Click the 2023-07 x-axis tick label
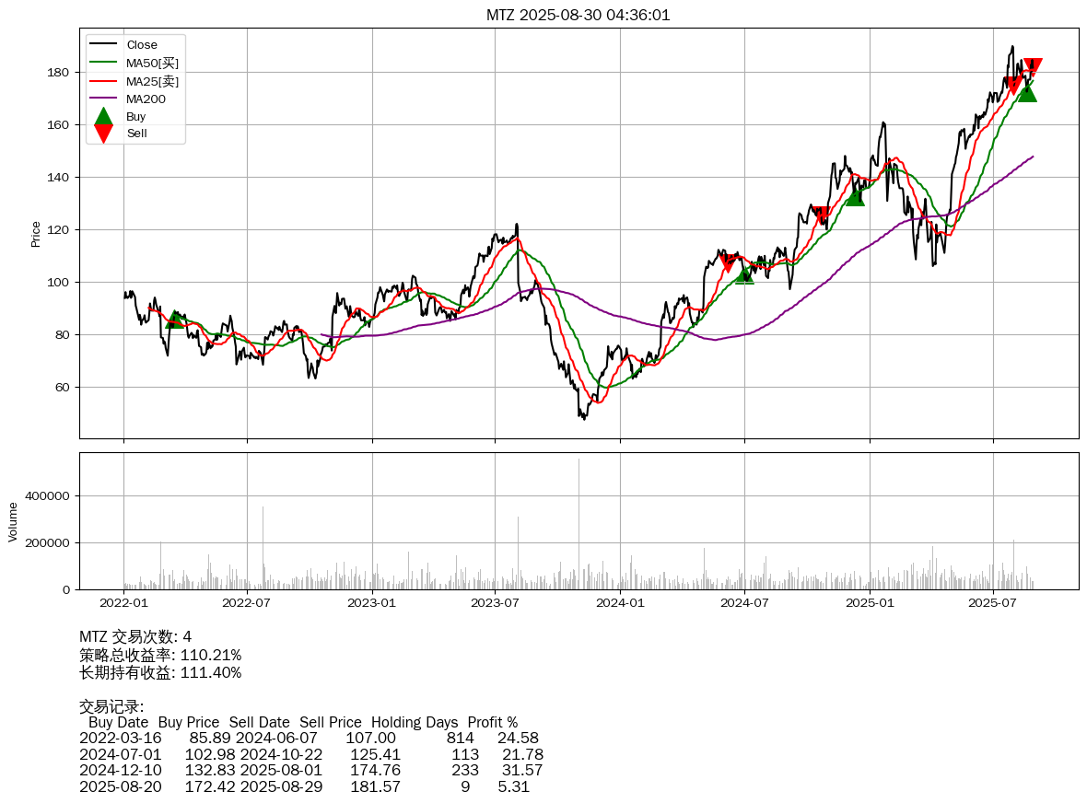The height and width of the screenshot is (803, 1087). coord(496,603)
